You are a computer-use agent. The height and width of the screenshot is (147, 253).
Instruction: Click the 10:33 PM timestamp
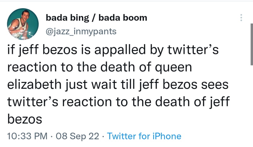click(27, 136)
